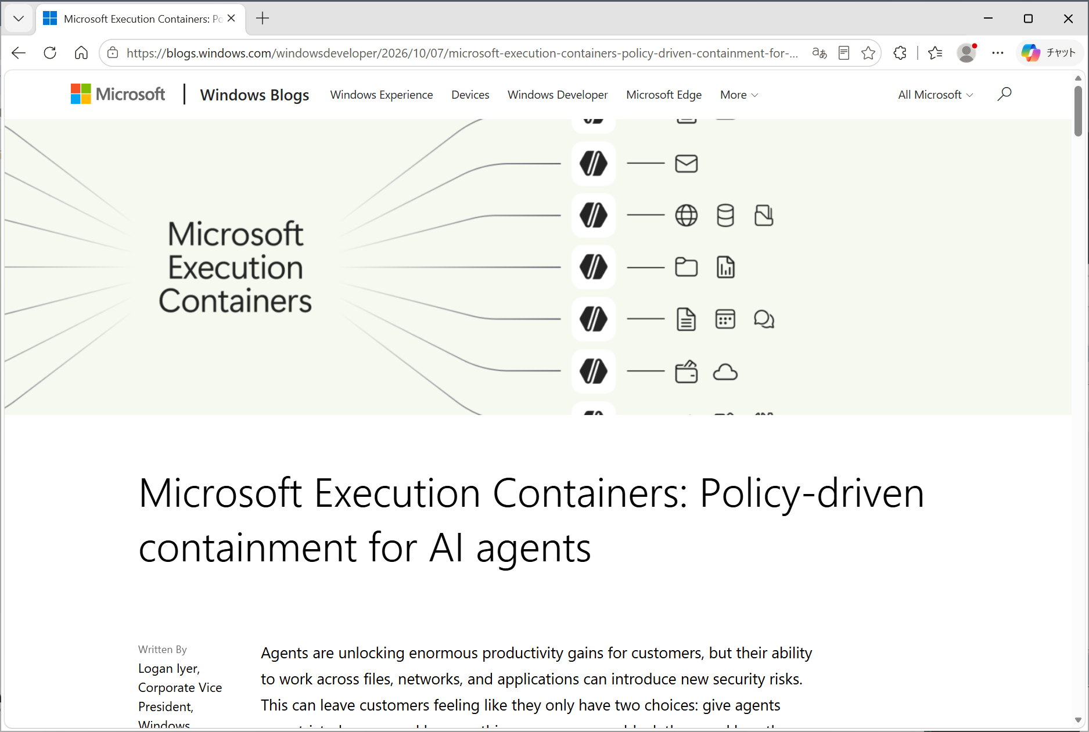Open the Devices menu item
The width and height of the screenshot is (1089, 732).
(x=470, y=95)
